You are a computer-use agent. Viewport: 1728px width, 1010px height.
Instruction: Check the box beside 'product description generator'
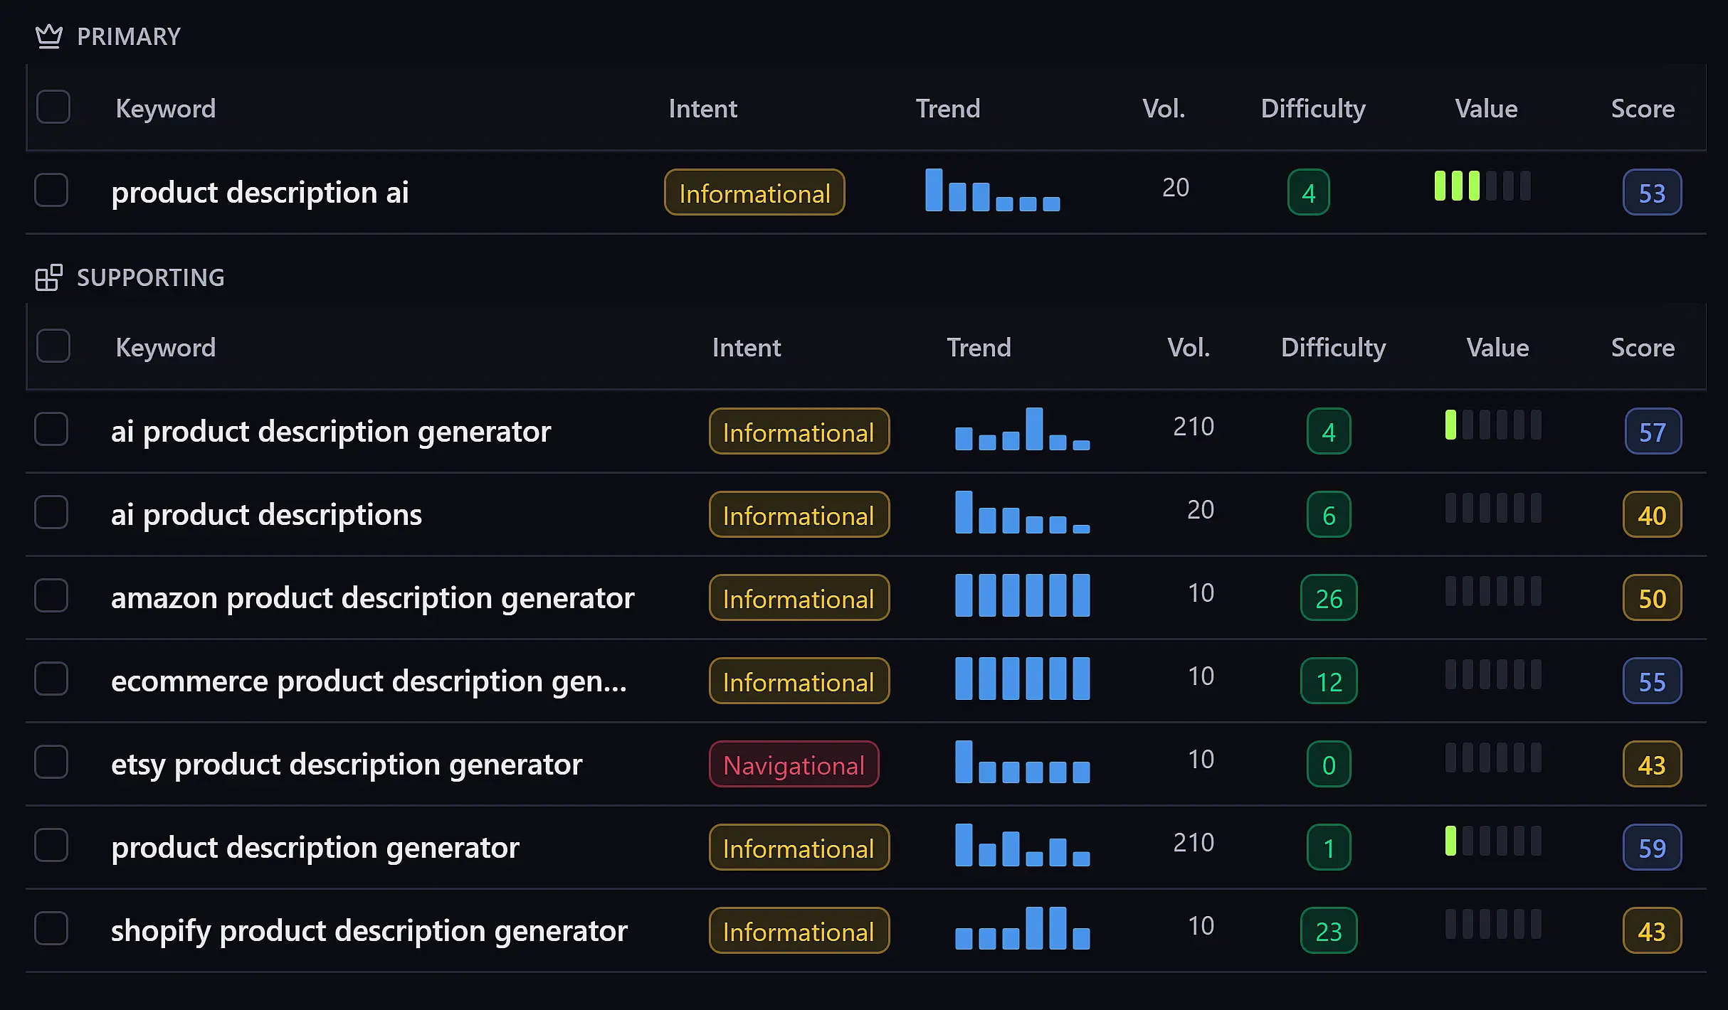click(x=51, y=845)
